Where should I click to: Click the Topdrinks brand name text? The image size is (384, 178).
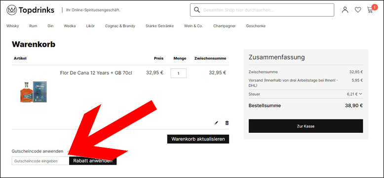37,10
